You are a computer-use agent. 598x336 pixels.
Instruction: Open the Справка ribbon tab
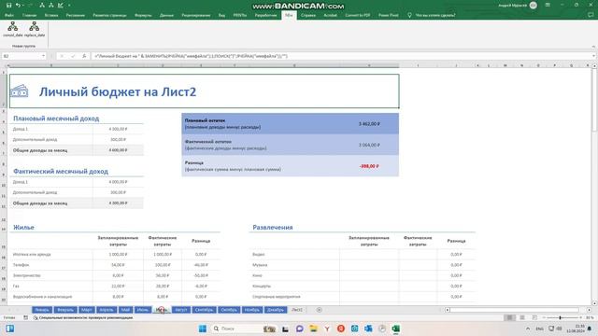[x=308, y=15]
